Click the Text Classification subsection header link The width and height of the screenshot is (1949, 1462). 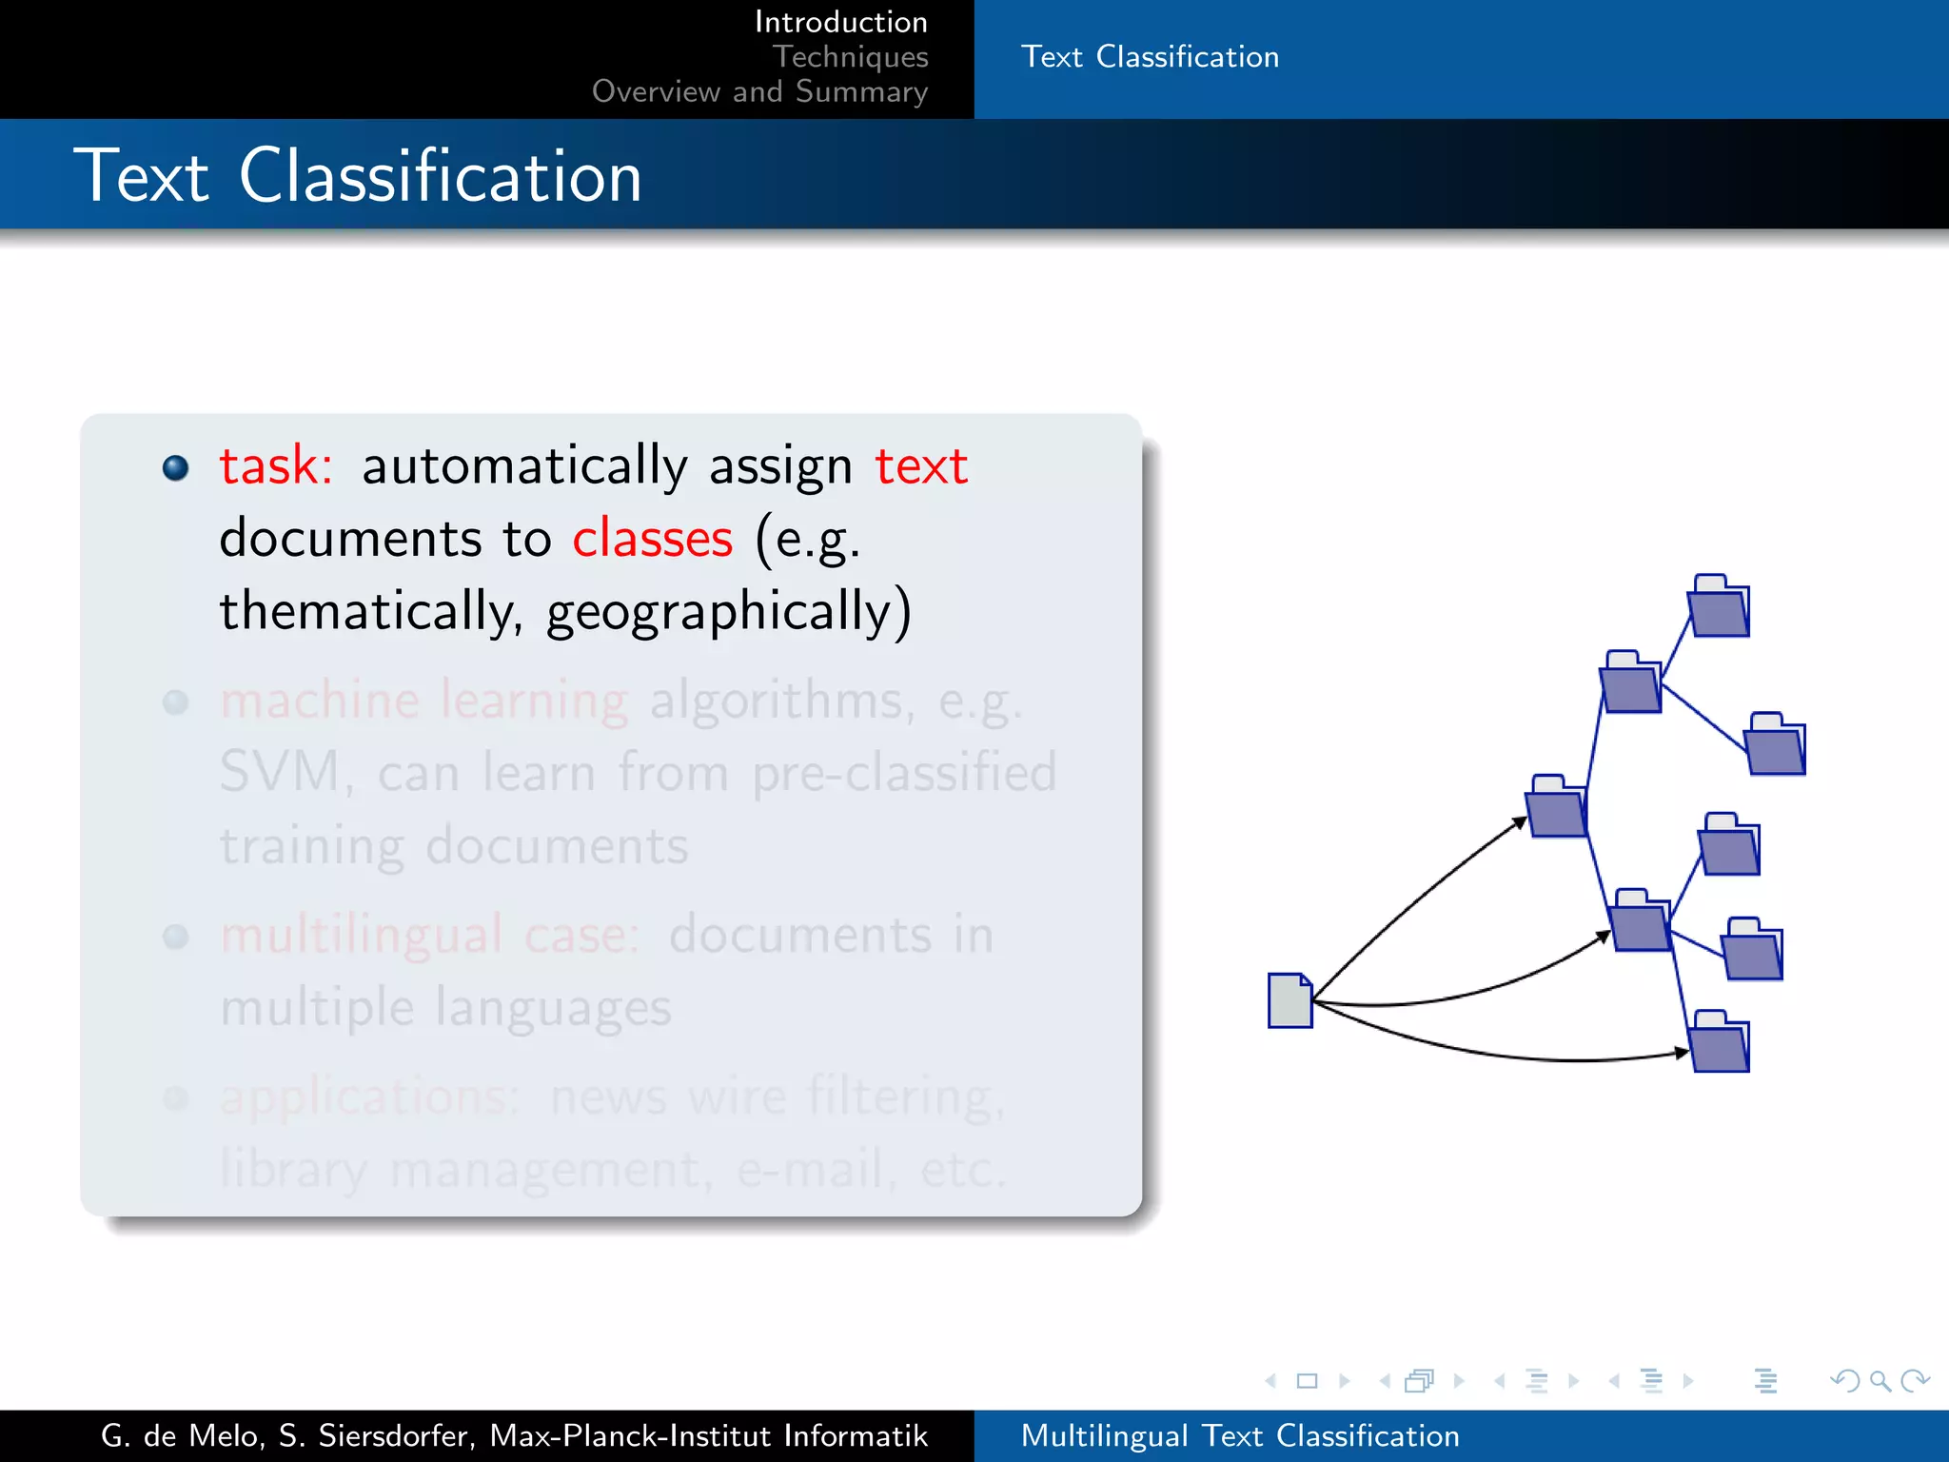(1150, 57)
